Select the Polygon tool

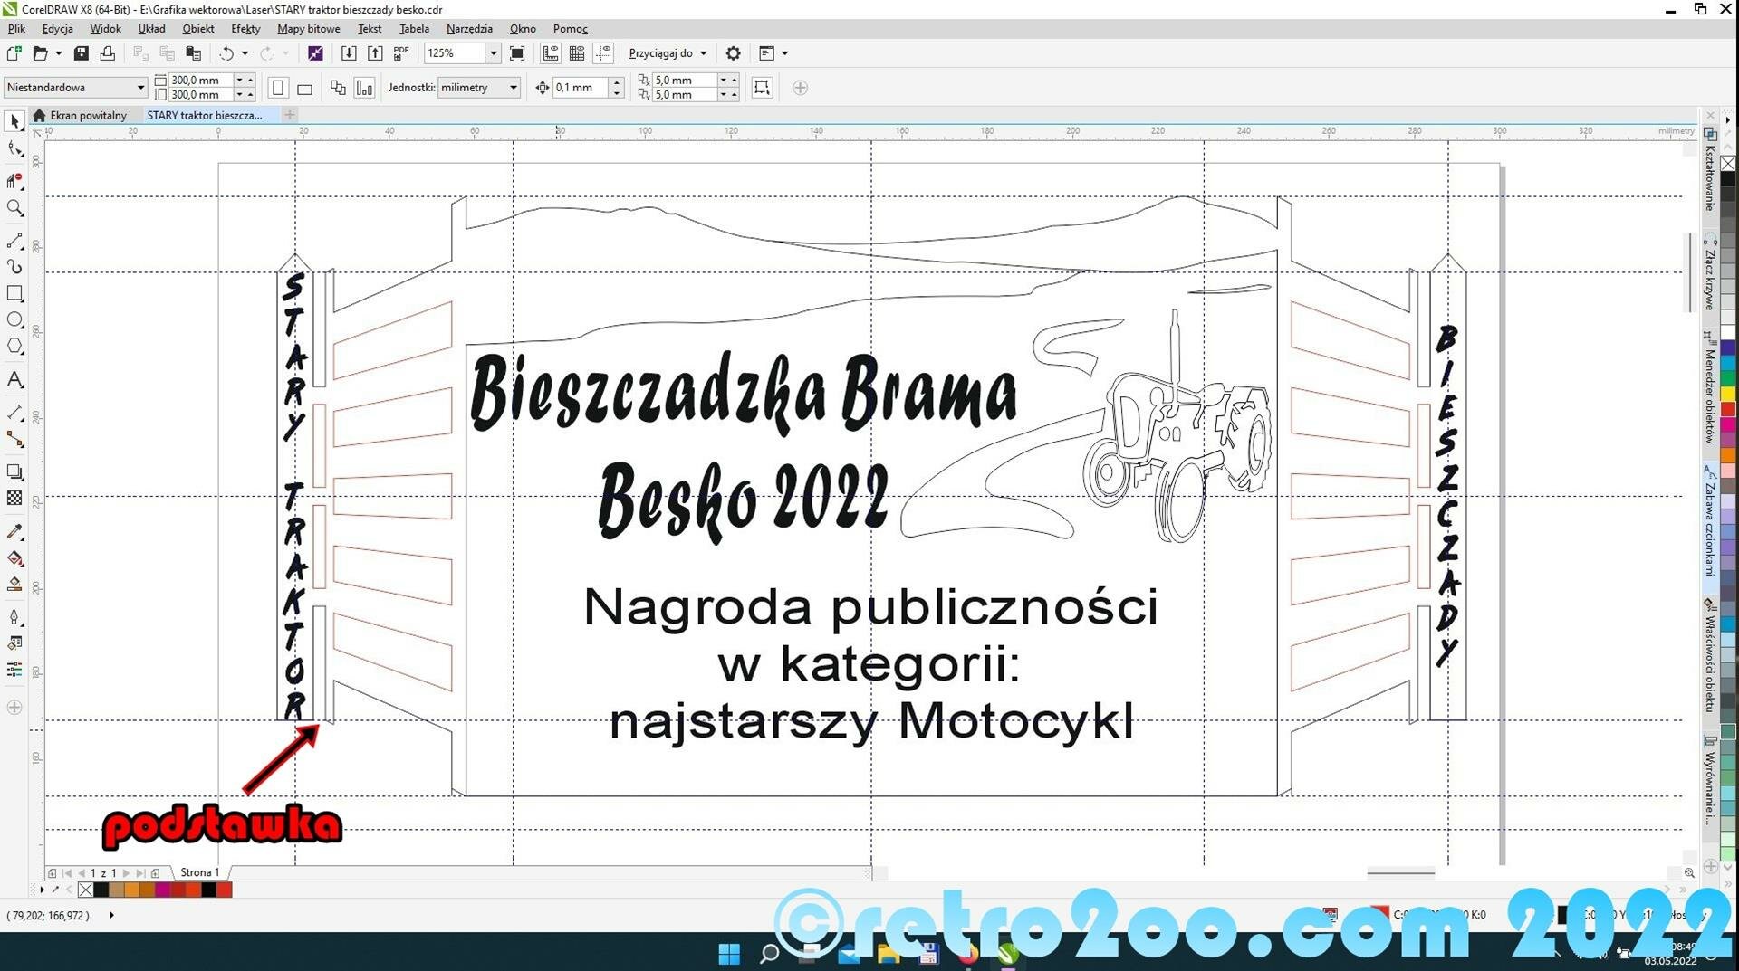[x=14, y=346]
